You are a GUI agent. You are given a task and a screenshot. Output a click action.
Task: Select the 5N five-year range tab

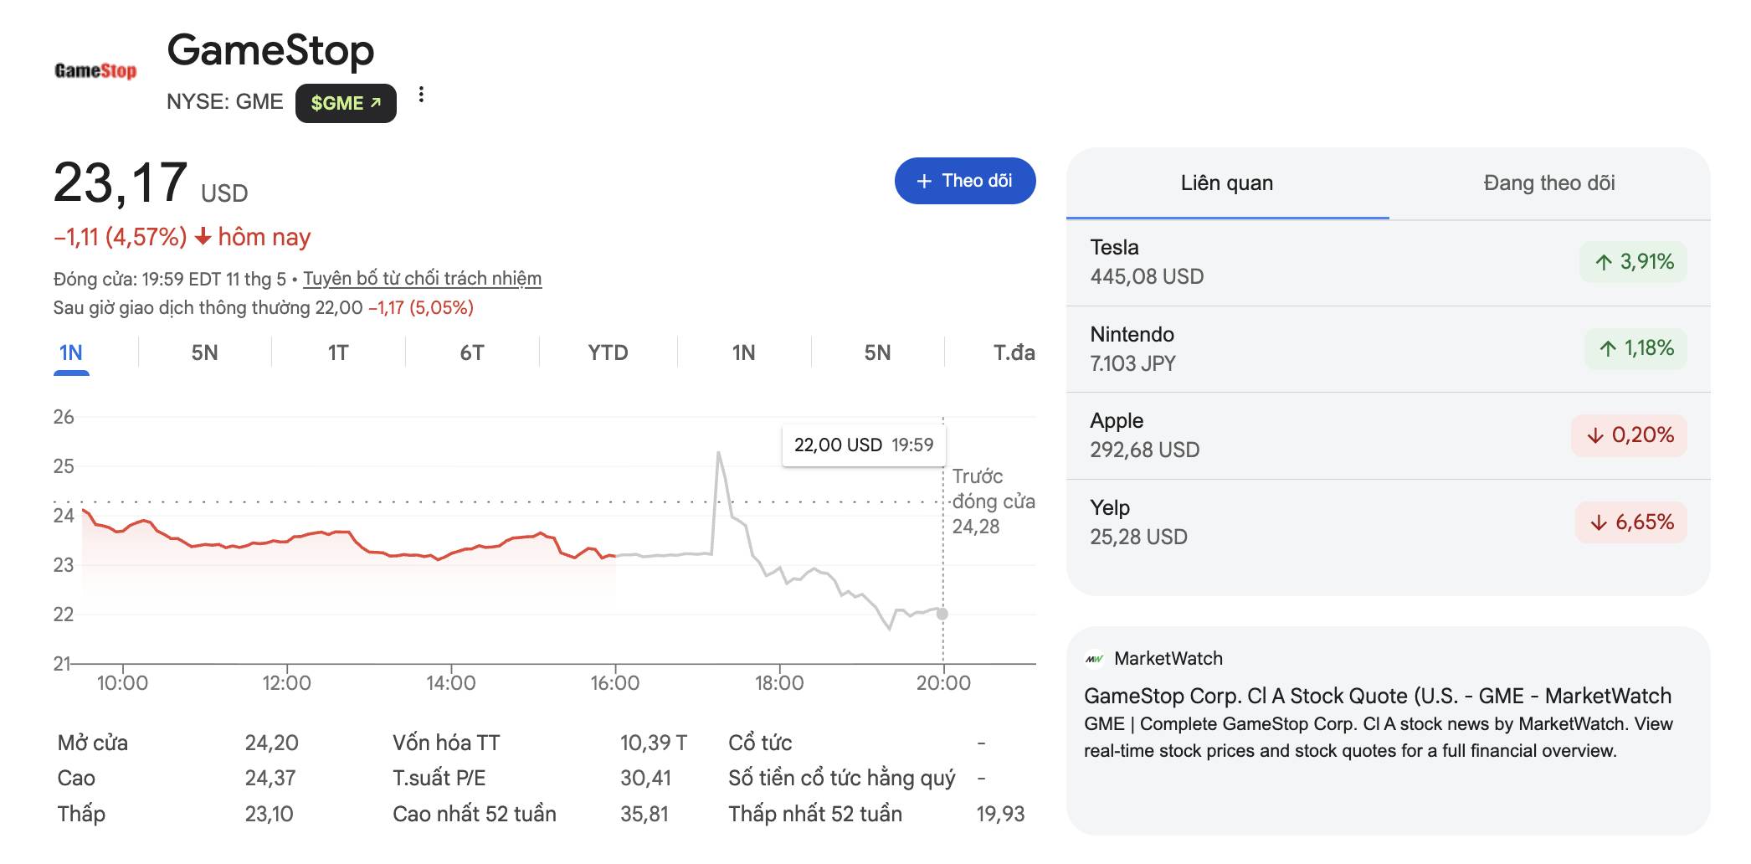pos(877,353)
